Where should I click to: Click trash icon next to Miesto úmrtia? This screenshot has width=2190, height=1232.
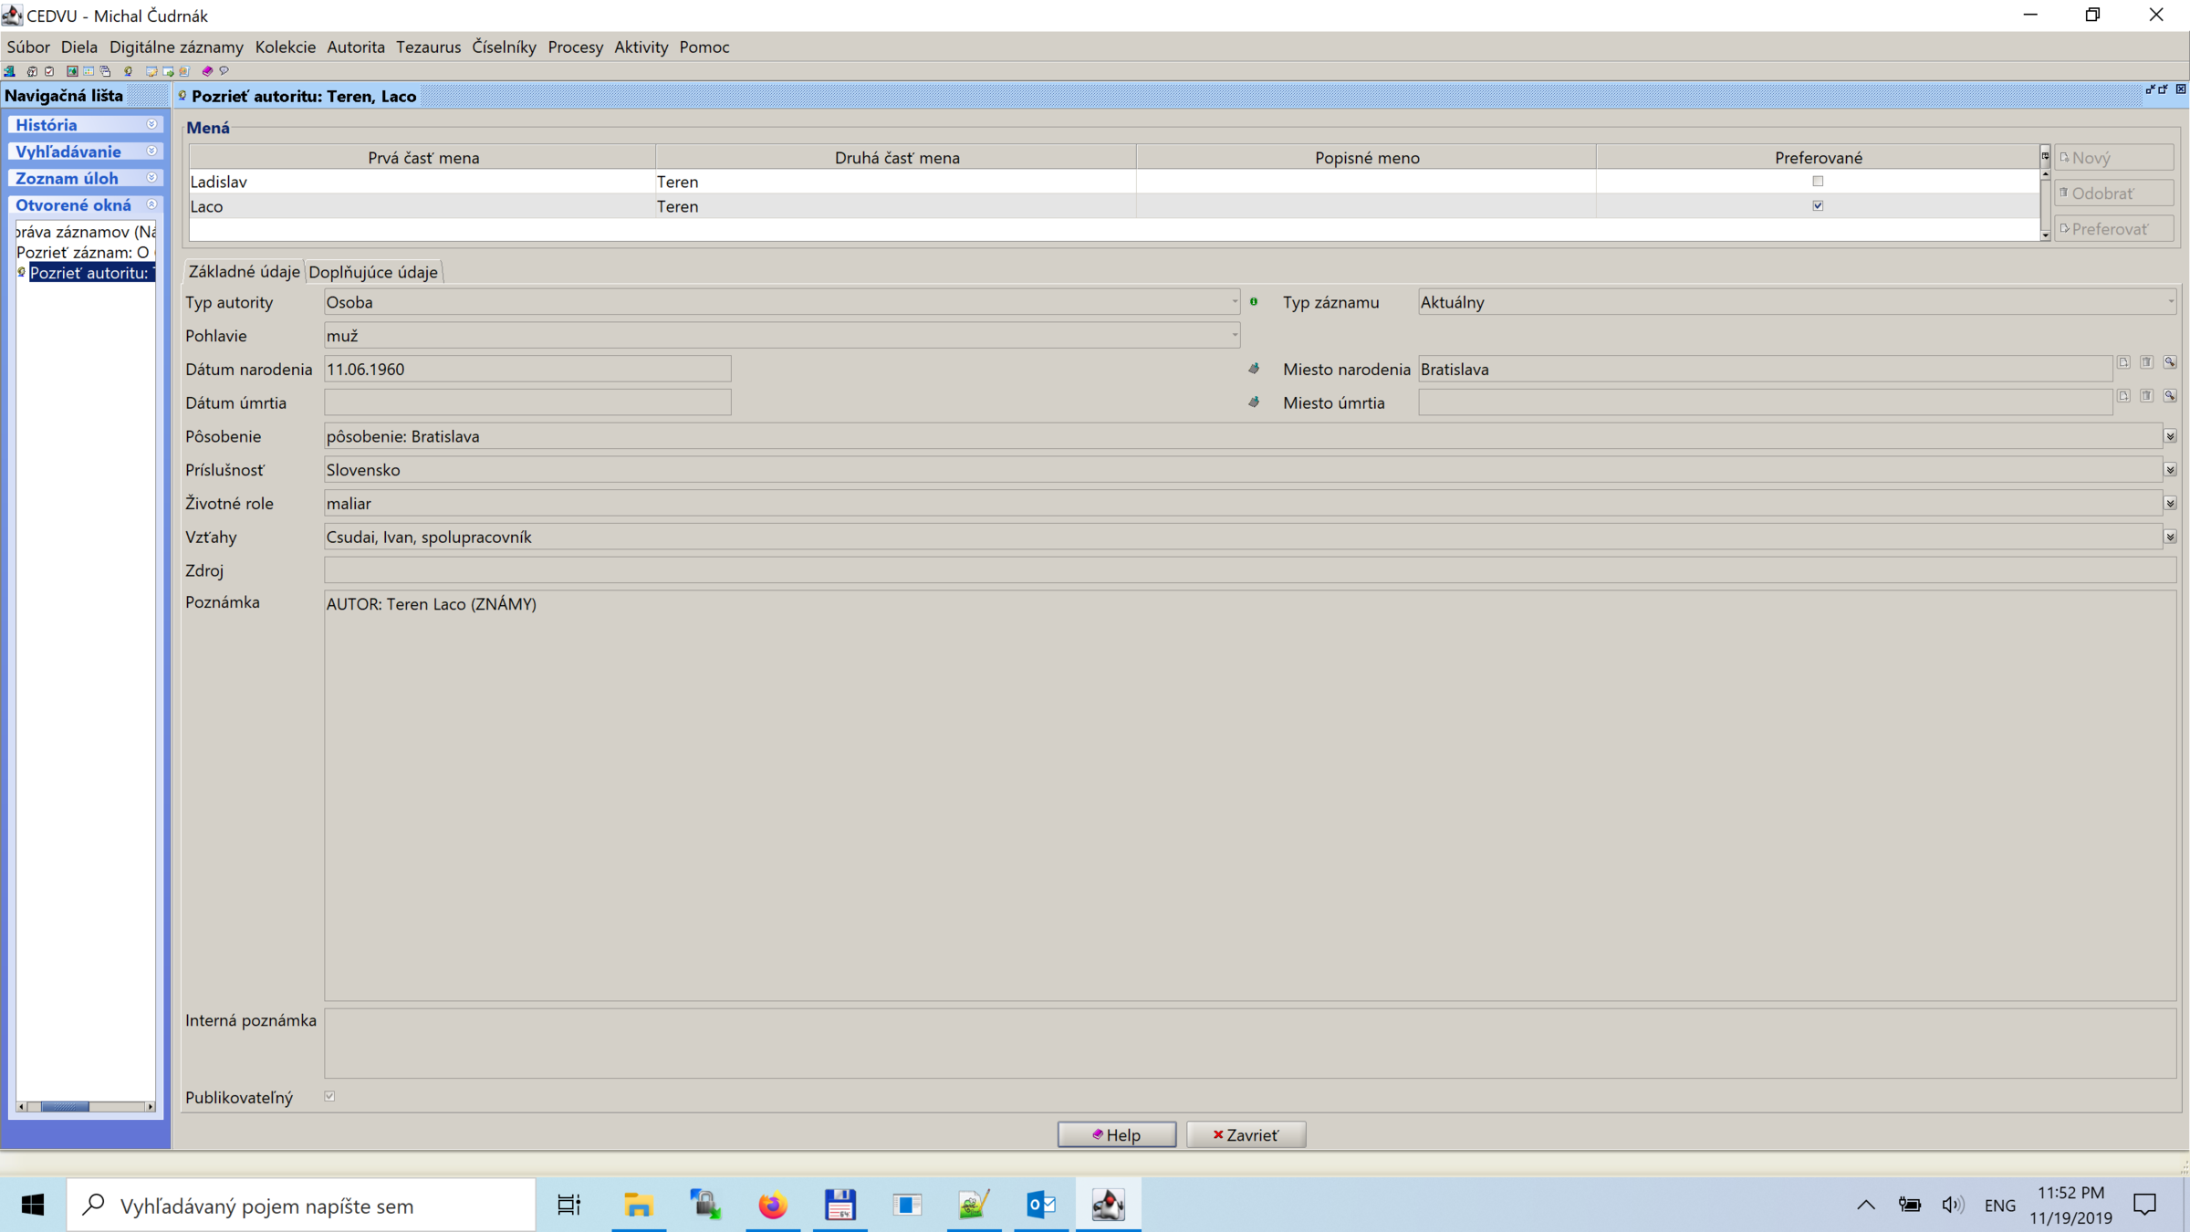pyautogui.click(x=2147, y=396)
